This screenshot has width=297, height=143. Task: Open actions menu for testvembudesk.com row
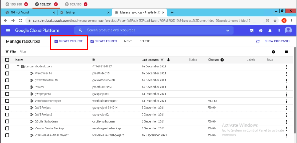pyautogui.click(x=286, y=67)
